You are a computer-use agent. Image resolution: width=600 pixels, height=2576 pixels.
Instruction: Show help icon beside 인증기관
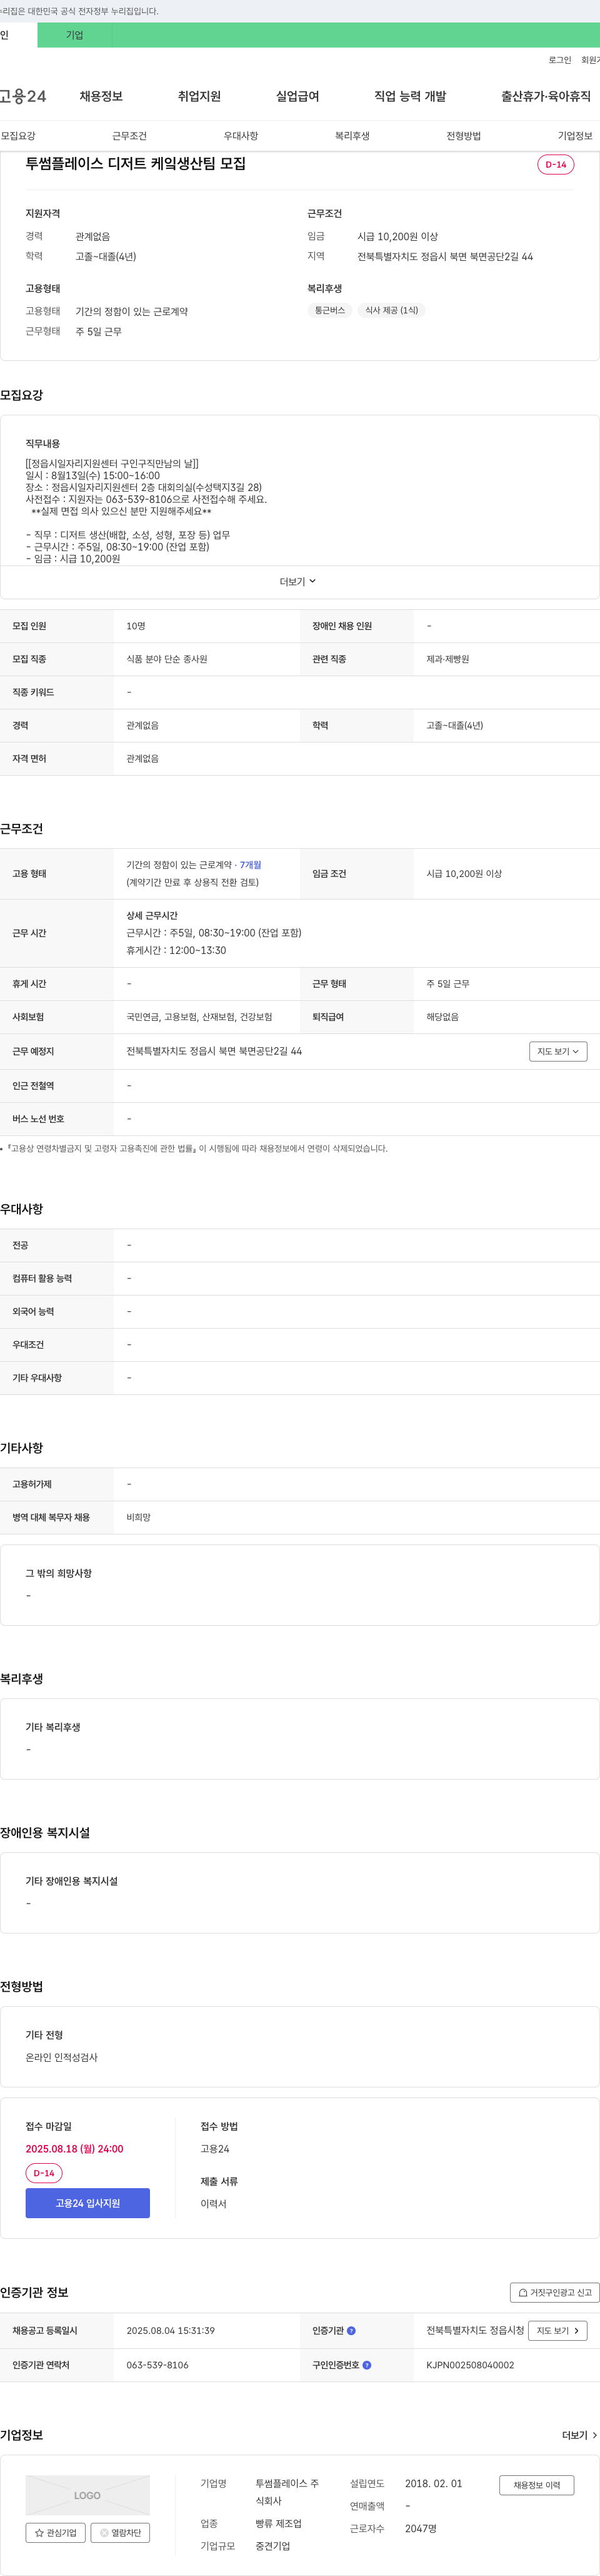coord(351,2331)
